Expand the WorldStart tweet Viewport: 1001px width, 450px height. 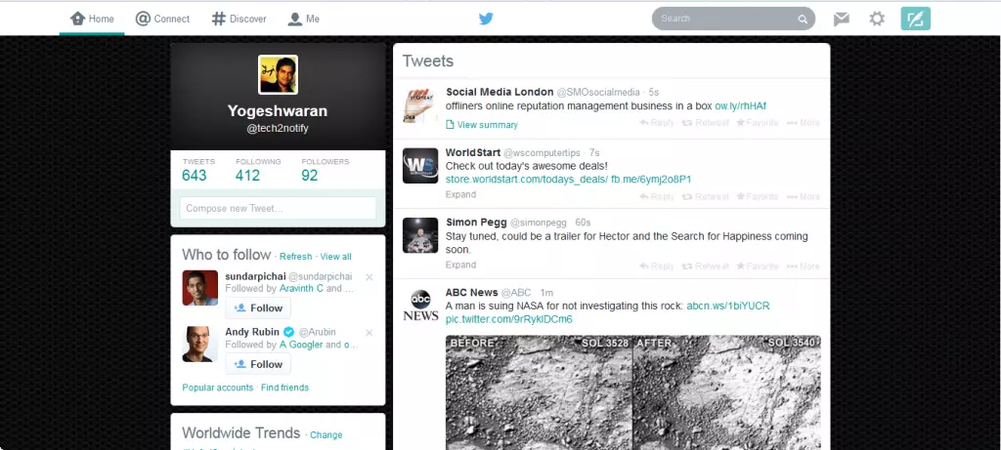461,194
